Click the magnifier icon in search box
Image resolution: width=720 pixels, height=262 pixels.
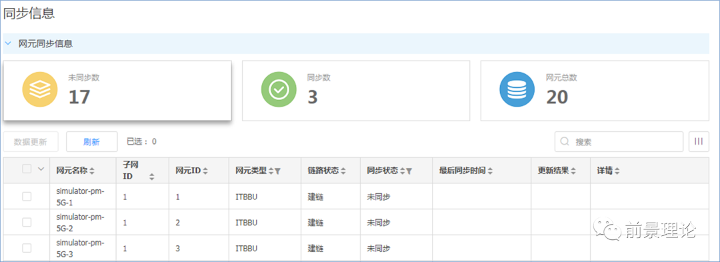pos(565,142)
